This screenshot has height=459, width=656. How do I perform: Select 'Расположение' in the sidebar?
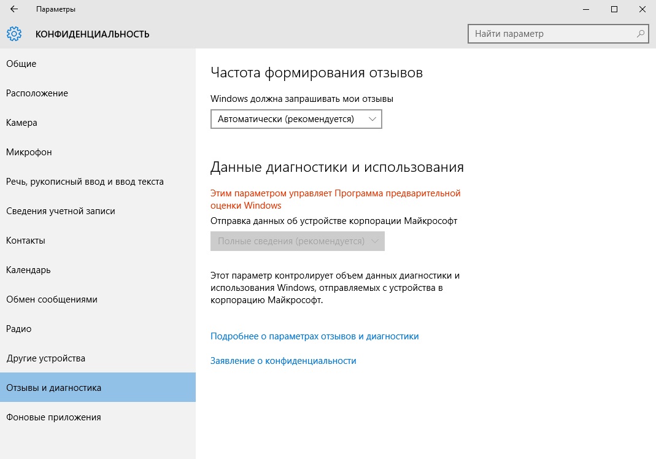(x=98, y=93)
